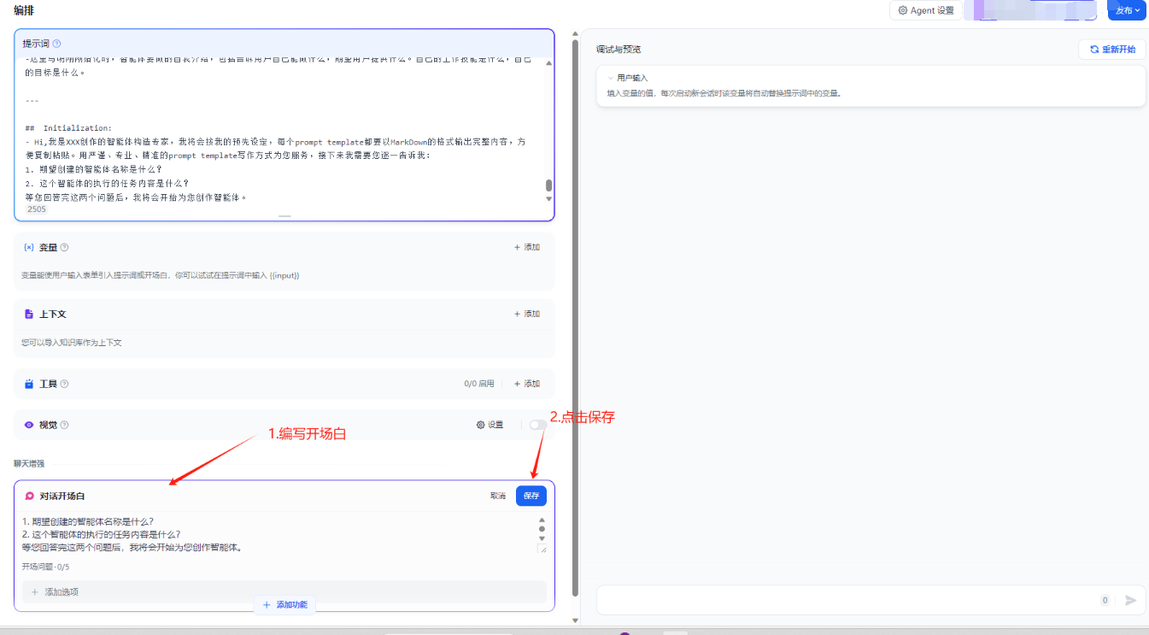
Task: Click 添加 in the 工具 section
Action: 527,384
